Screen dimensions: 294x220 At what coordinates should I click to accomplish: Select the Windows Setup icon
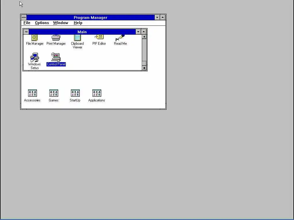click(x=34, y=61)
